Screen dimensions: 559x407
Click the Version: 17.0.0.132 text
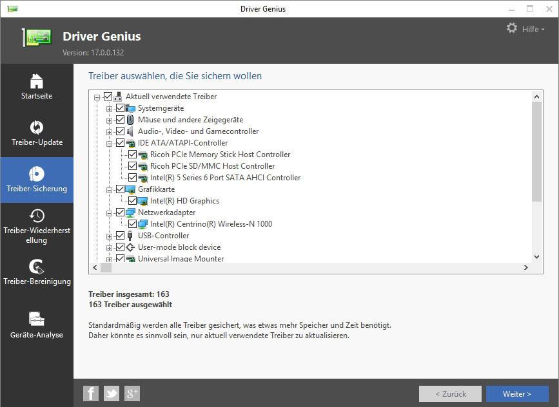click(x=93, y=53)
